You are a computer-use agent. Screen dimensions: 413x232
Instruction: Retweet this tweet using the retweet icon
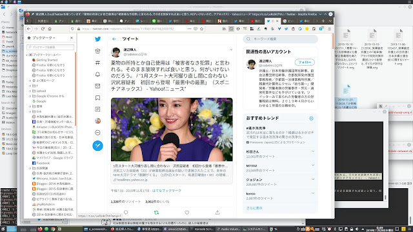click(x=156, y=212)
